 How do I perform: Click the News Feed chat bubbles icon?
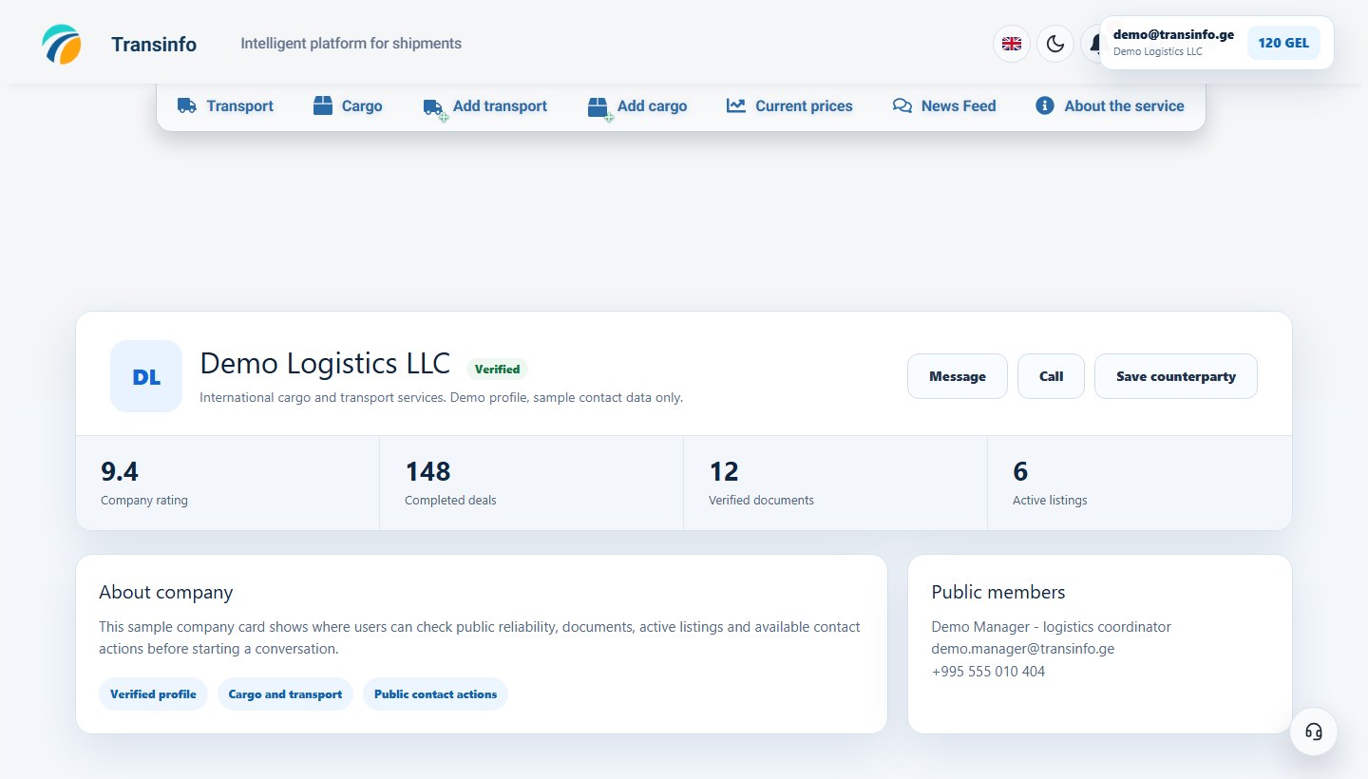pos(902,105)
